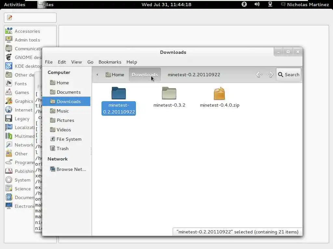Open the Edit menu

[x=62, y=62]
